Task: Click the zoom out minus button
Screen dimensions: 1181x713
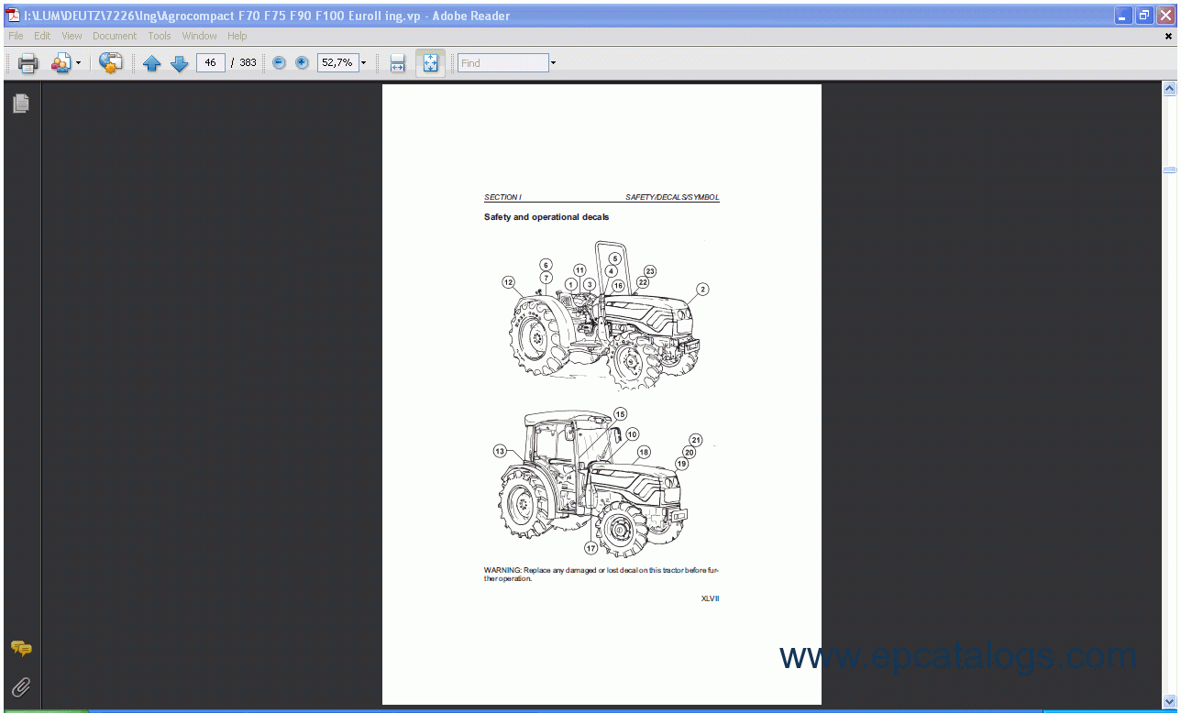Action: click(x=279, y=63)
